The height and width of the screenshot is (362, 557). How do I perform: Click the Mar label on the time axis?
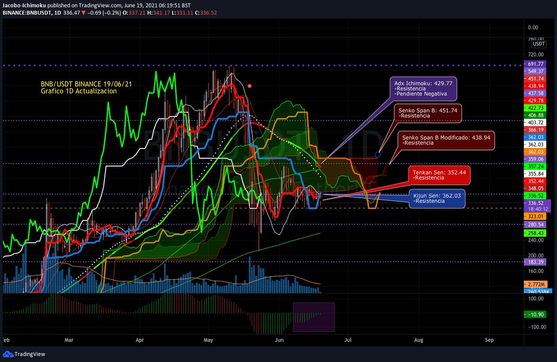click(x=69, y=340)
